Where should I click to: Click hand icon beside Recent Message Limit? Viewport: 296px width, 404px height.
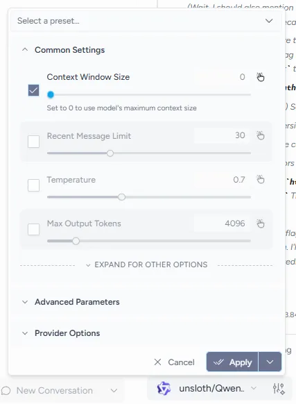point(261,135)
